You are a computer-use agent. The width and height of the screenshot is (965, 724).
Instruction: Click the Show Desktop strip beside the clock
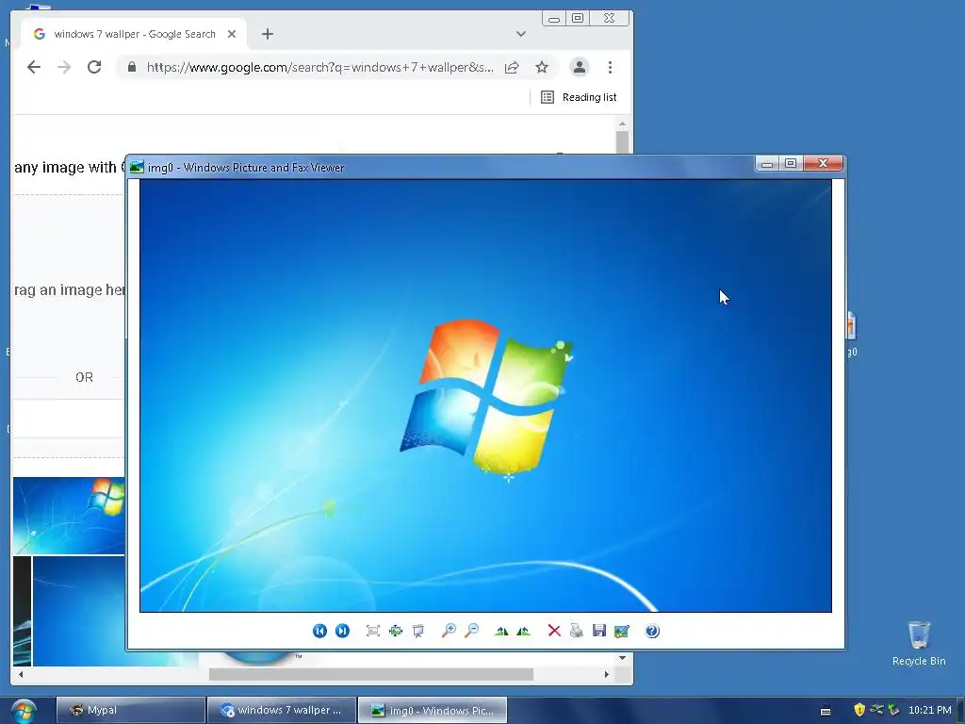click(x=960, y=711)
